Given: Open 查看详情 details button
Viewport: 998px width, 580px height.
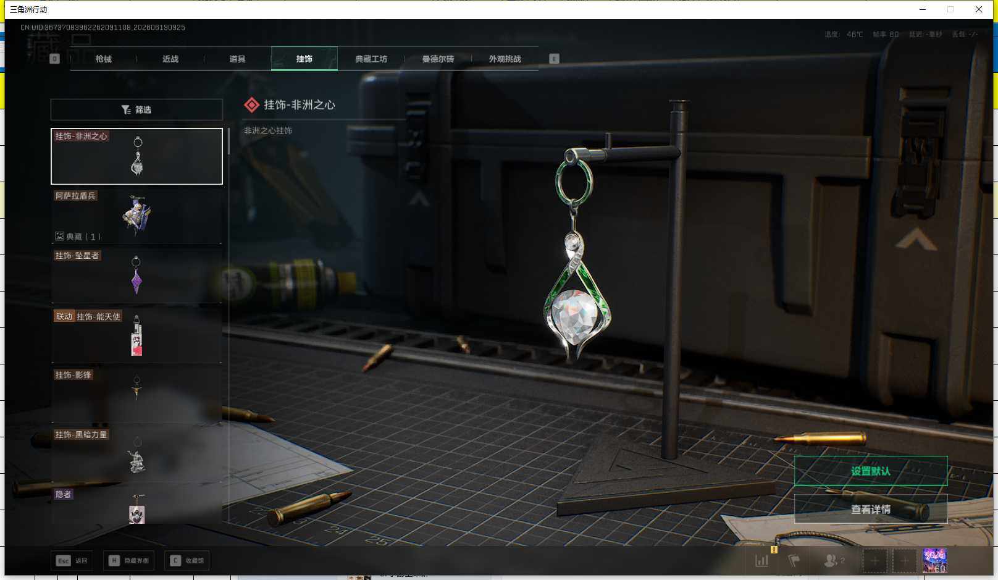Looking at the screenshot, I should [871, 509].
